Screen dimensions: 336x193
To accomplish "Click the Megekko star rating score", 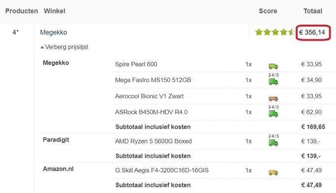I will (275, 32).
